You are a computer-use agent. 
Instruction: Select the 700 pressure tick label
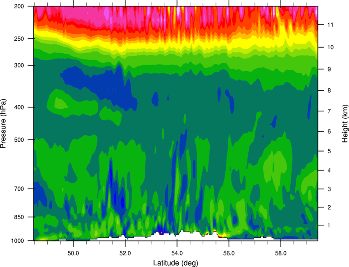19,189
